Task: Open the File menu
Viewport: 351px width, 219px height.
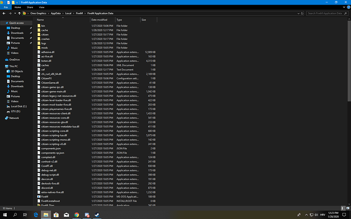Action: 6,7
